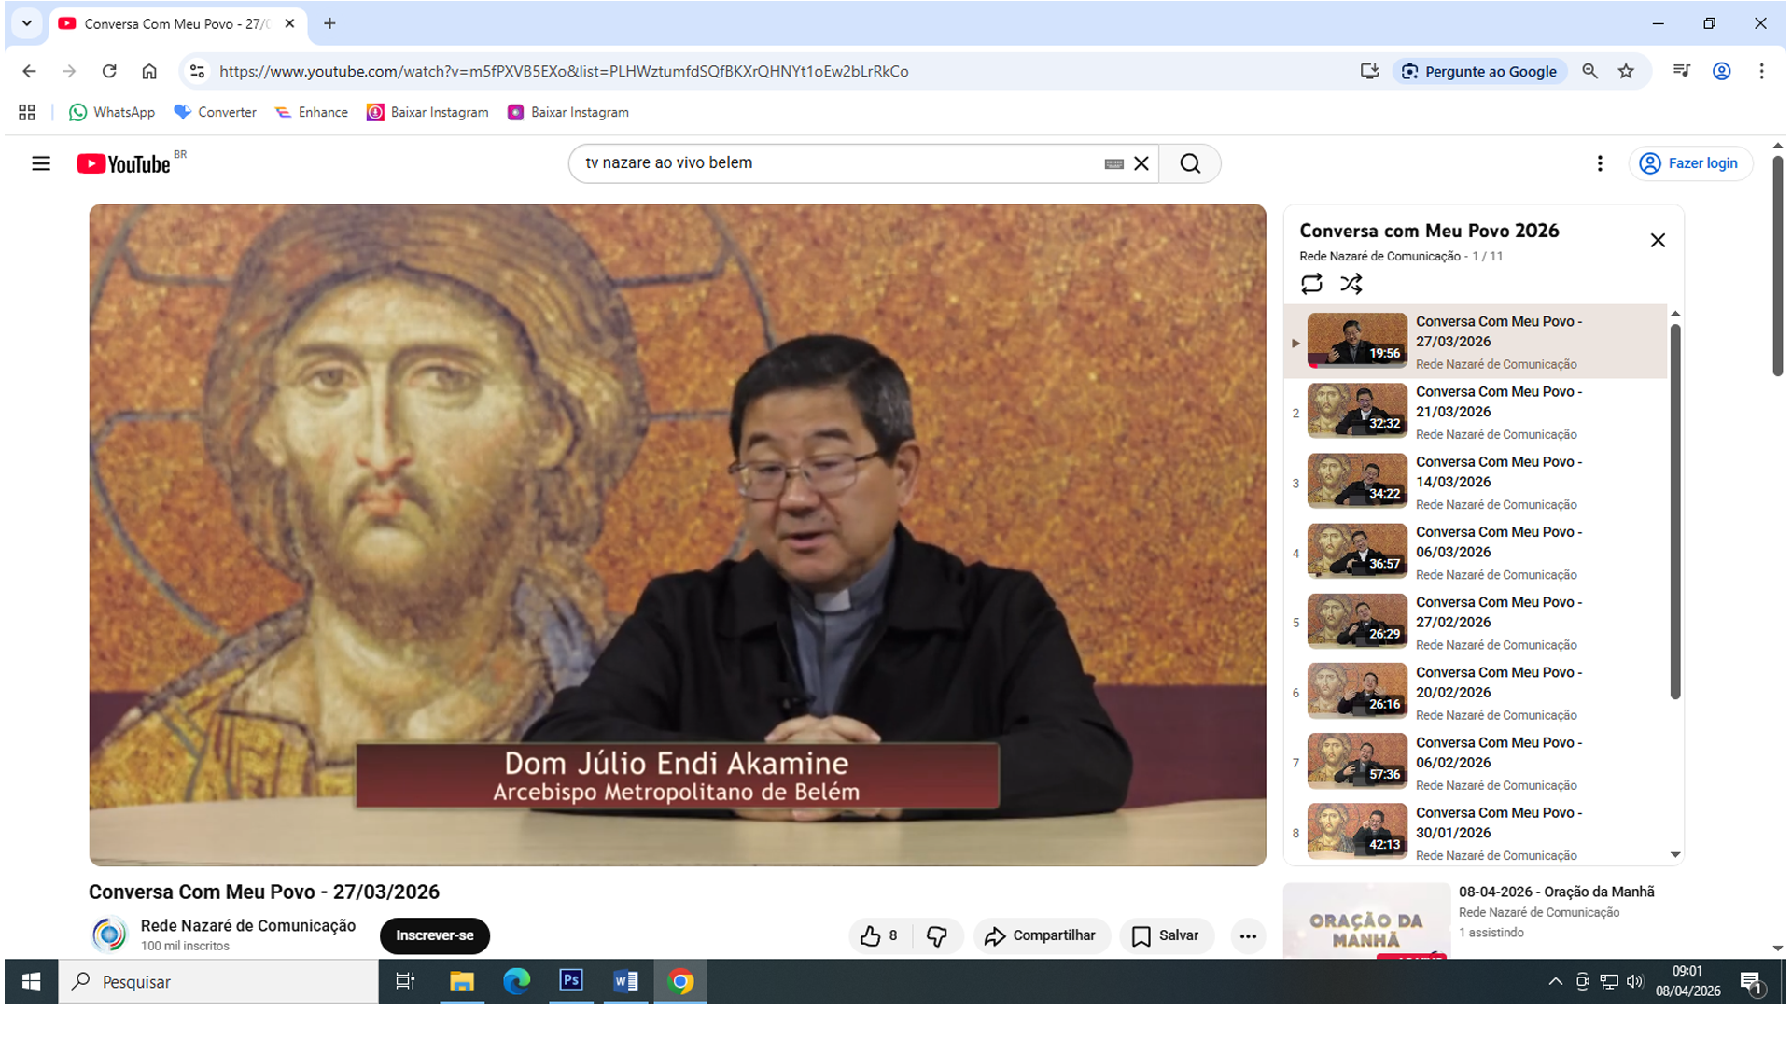The width and height of the screenshot is (1792, 1054).
Task: Open YouTube hamburger guide menu
Action: click(x=41, y=163)
